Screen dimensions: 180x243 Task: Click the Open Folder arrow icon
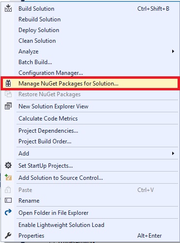click(x=8, y=212)
